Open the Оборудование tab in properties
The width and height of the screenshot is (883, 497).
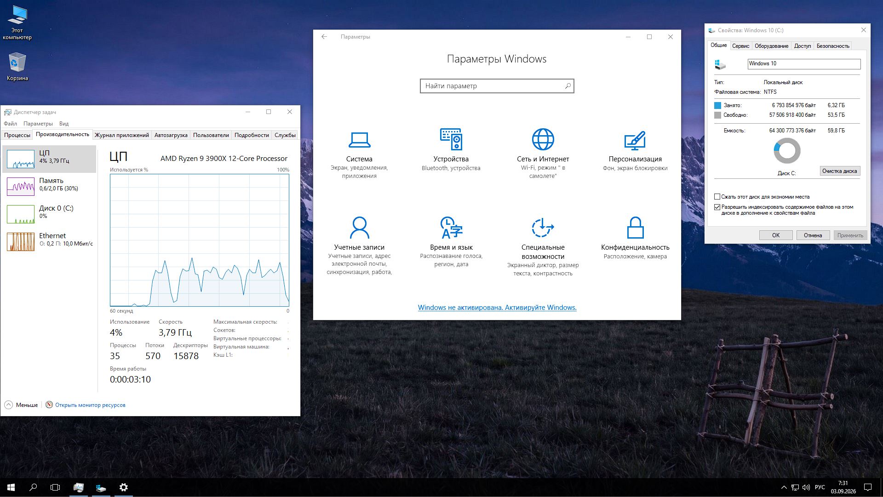[x=771, y=46]
